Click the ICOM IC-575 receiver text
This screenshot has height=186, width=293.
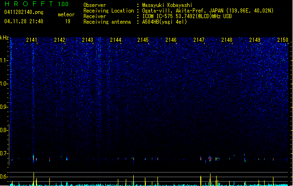(x=187, y=16)
